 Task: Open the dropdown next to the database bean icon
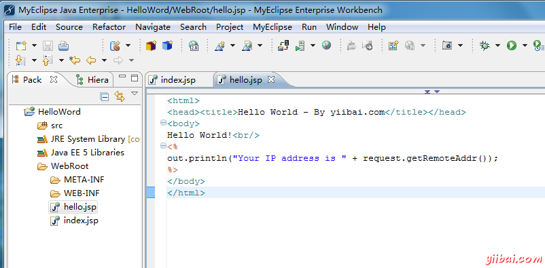[x=128, y=45]
